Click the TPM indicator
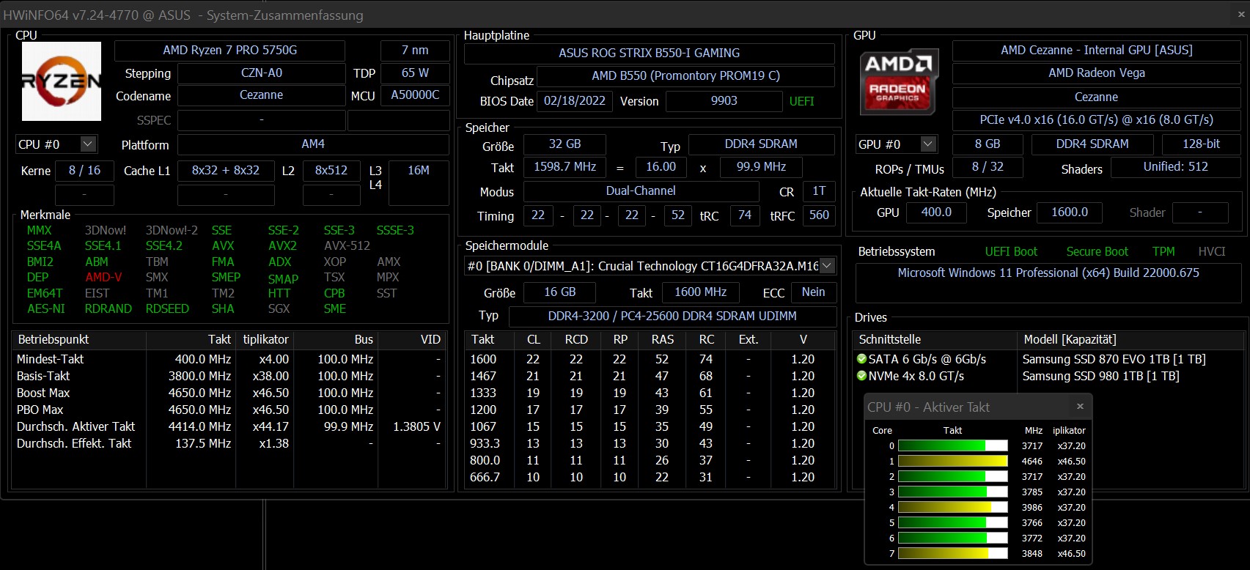Screen dimensions: 1250x570 click(1163, 252)
